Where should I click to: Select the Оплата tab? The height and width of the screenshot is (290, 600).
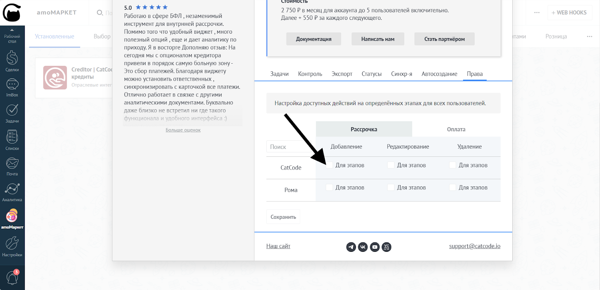(x=456, y=129)
